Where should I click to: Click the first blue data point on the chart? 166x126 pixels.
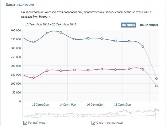[x=34, y=42]
